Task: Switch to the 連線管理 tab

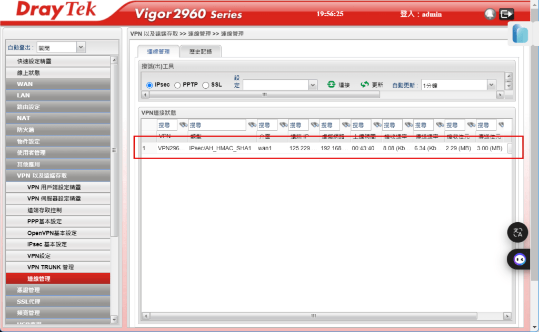Action: [158, 51]
